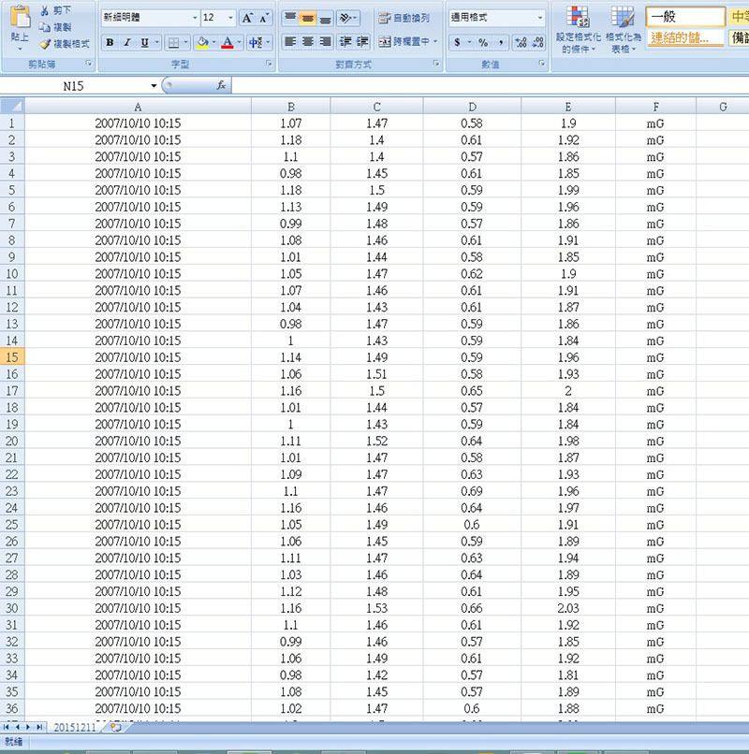This screenshot has width=749, height=754.
Task: Toggle center horizontal text alignment
Action: 308,42
